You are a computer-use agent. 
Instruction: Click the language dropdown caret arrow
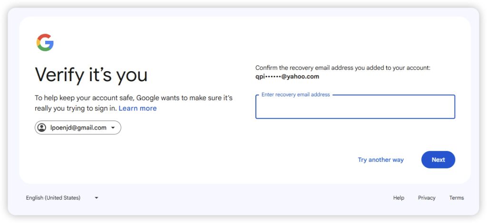click(x=97, y=198)
